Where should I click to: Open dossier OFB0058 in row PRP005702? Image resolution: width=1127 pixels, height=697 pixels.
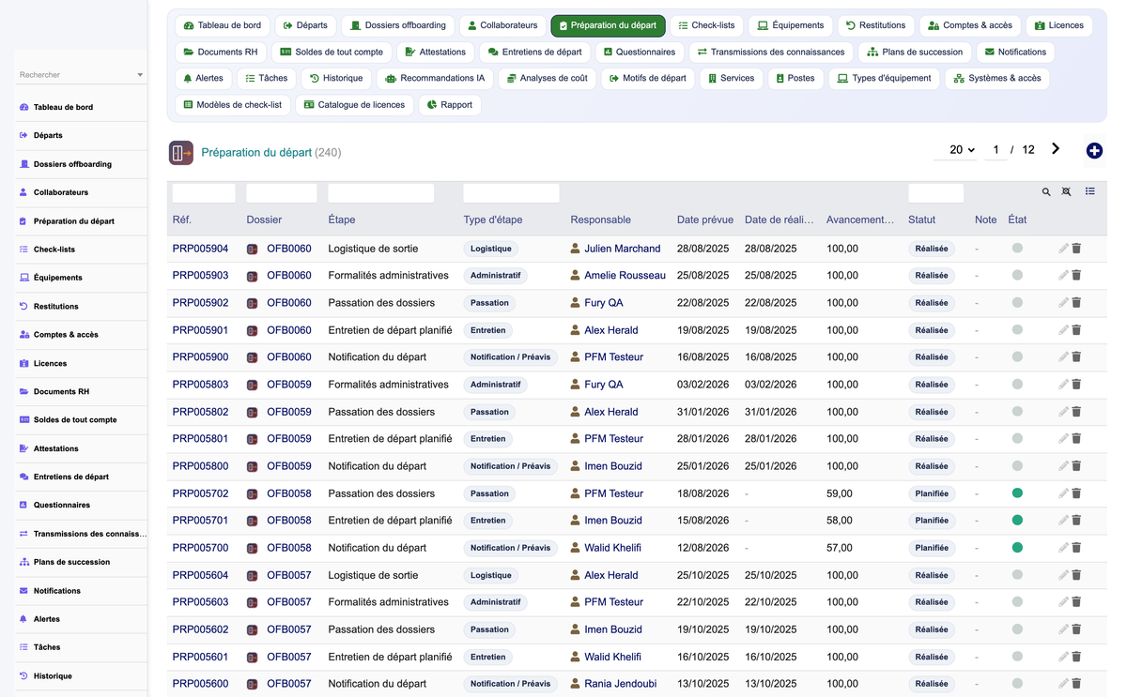[x=289, y=493]
